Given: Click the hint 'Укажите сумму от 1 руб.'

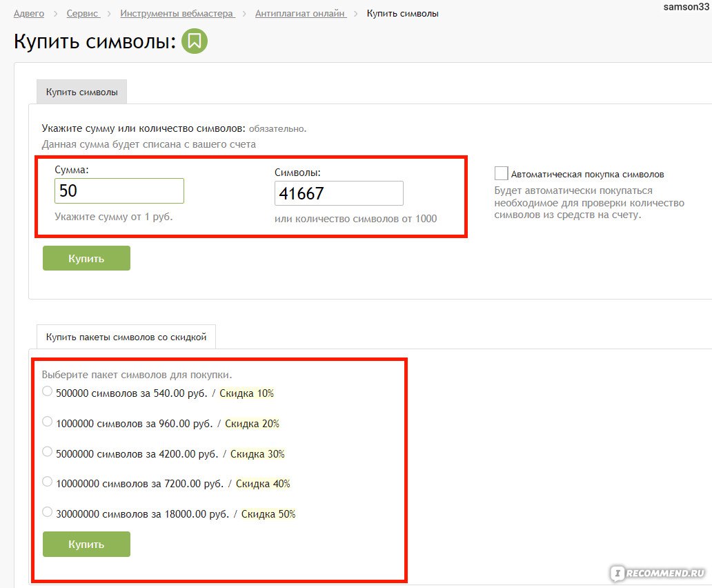Looking at the screenshot, I should click(114, 217).
